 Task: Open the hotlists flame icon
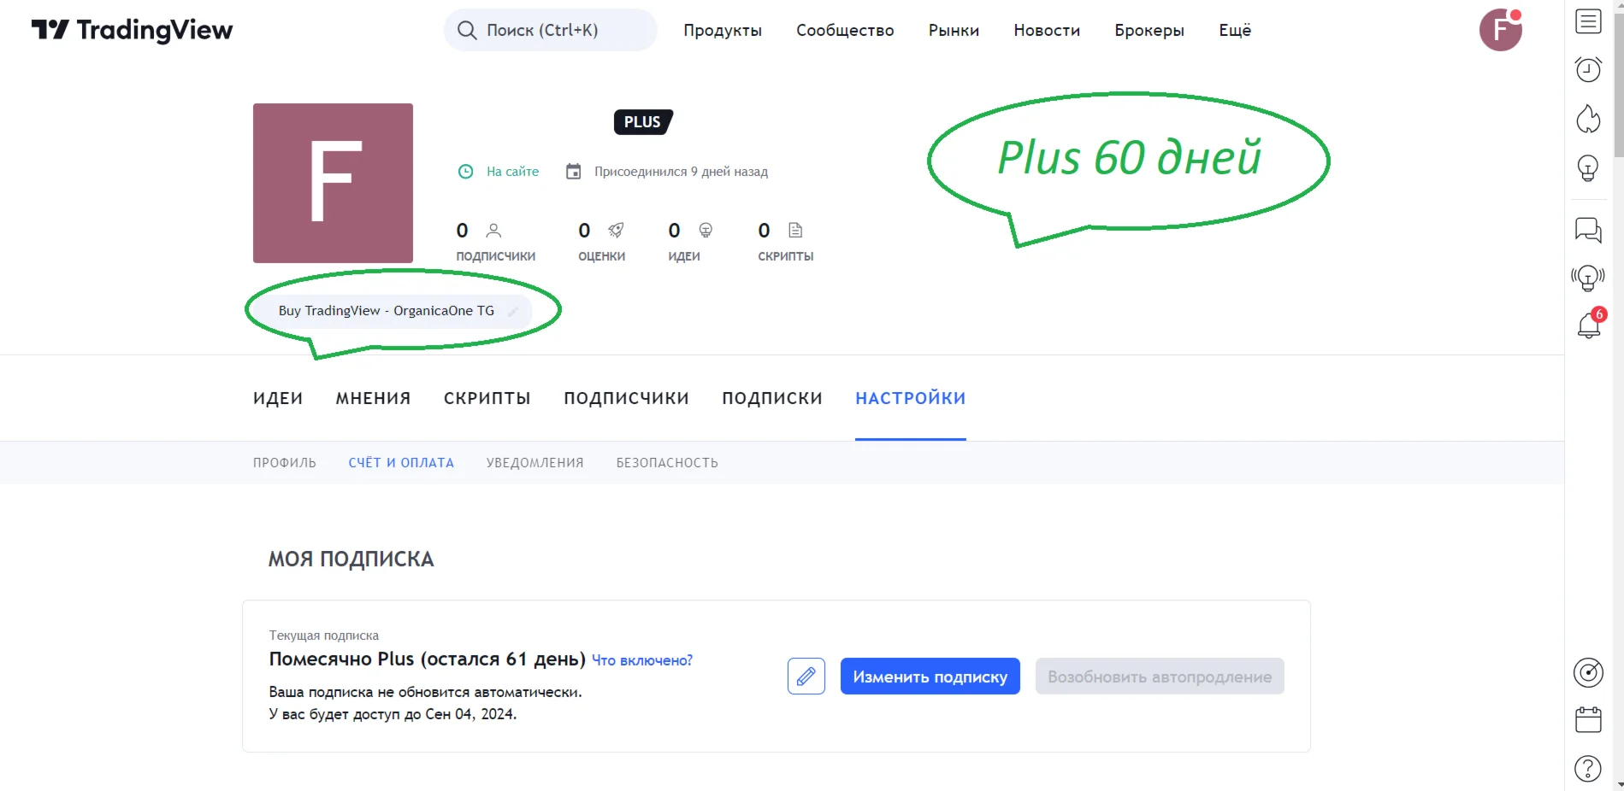tap(1588, 119)
